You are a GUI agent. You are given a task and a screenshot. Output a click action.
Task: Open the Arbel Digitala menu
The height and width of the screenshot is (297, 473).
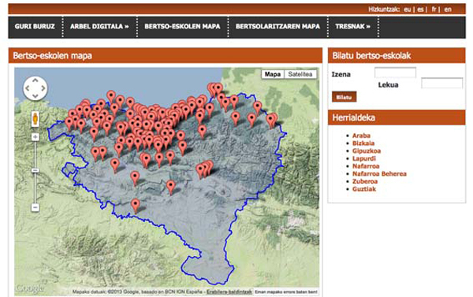pyautogui.click(x=99, y=27)
